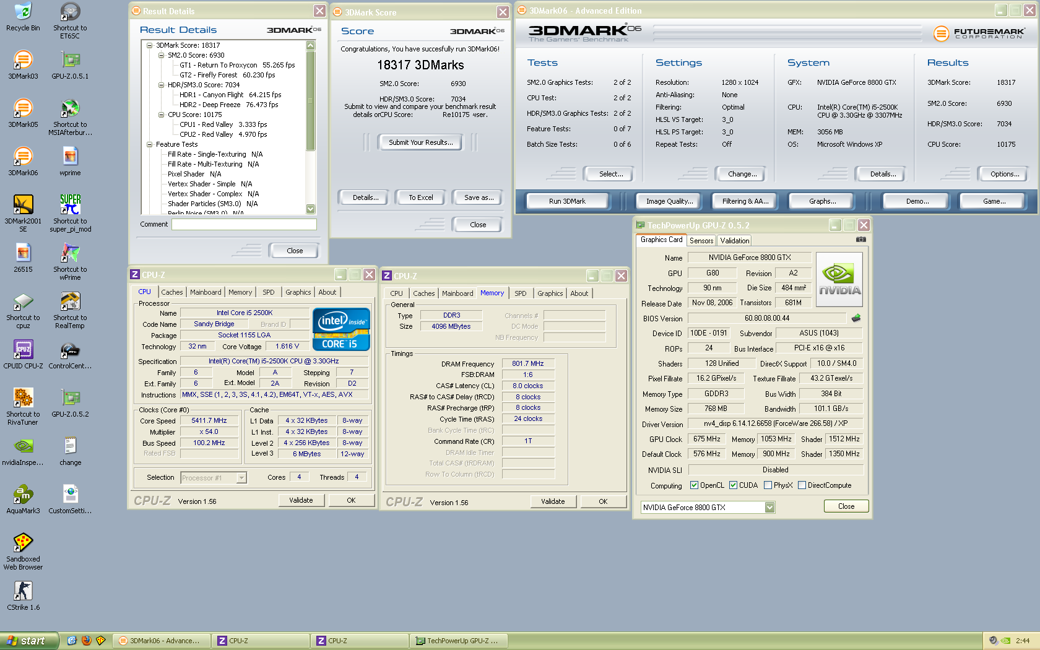Open the 26515 desktop file icon

coord(23,258)
